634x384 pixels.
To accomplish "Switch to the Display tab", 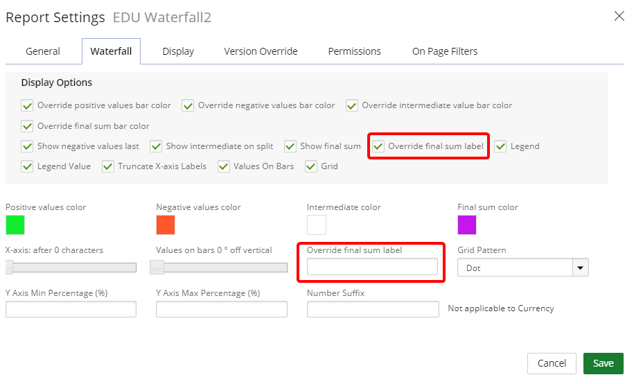I will pos(178,51).
